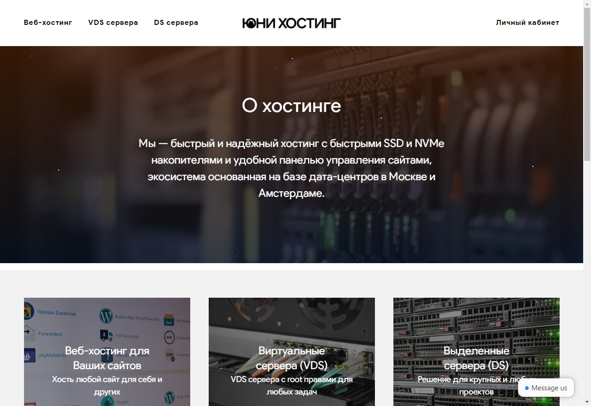Click the DNS icon in web-hosting card
Screen dimensions: 591x406
tap(169, 355)
